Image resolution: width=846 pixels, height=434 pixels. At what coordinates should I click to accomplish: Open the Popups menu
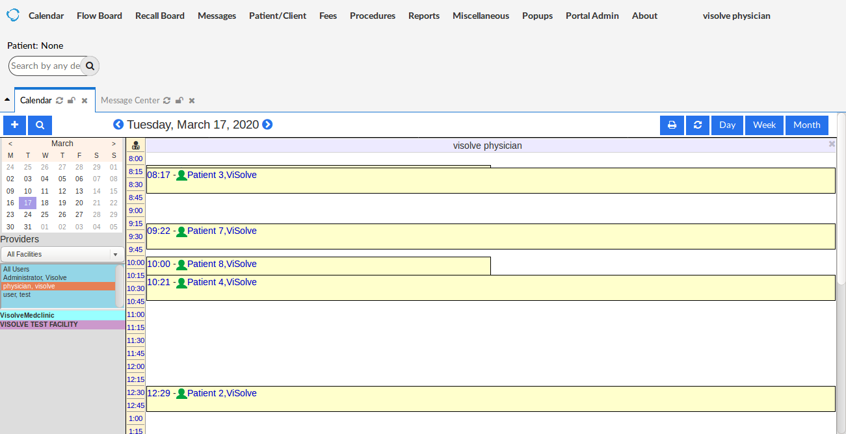coord(537,16)
